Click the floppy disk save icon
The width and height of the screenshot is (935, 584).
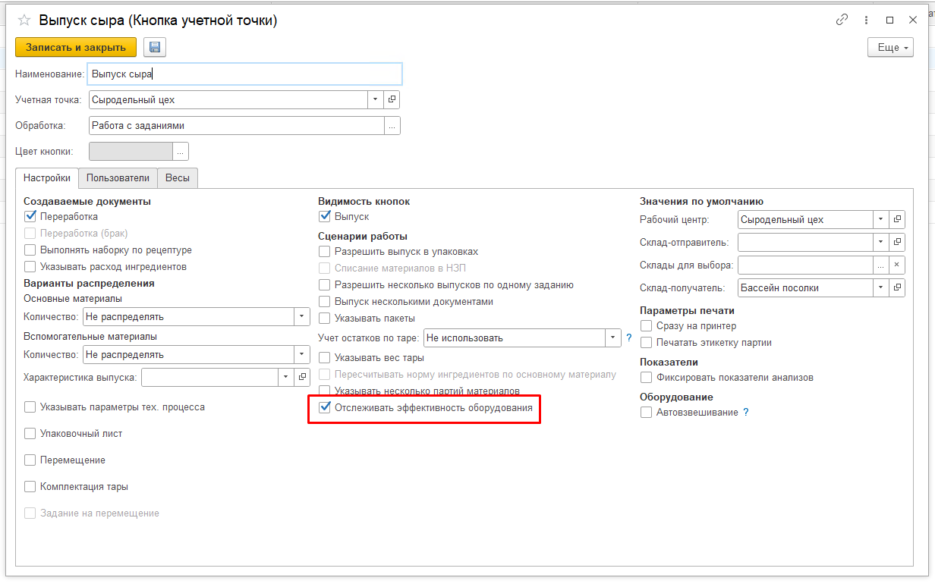(x=155, y=47)
